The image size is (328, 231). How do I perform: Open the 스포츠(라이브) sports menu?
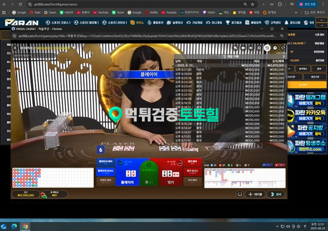click(114, 23)
